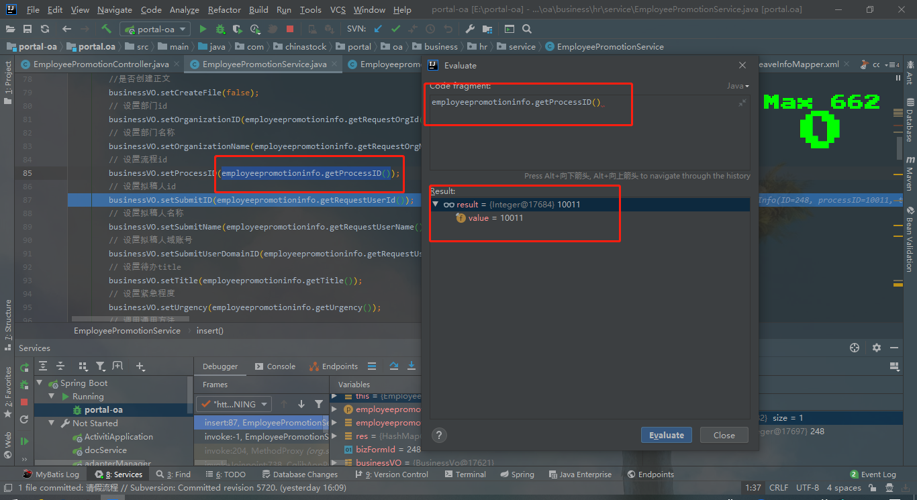Viewport: 917px width, 500px height.
Task: Toggle expanded editor in Evaluate code fragment
Action: click(744, 102)
